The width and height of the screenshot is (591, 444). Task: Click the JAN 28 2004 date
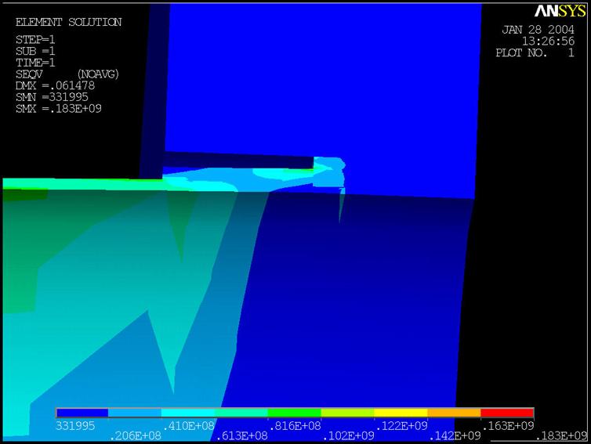click(538, 30)
